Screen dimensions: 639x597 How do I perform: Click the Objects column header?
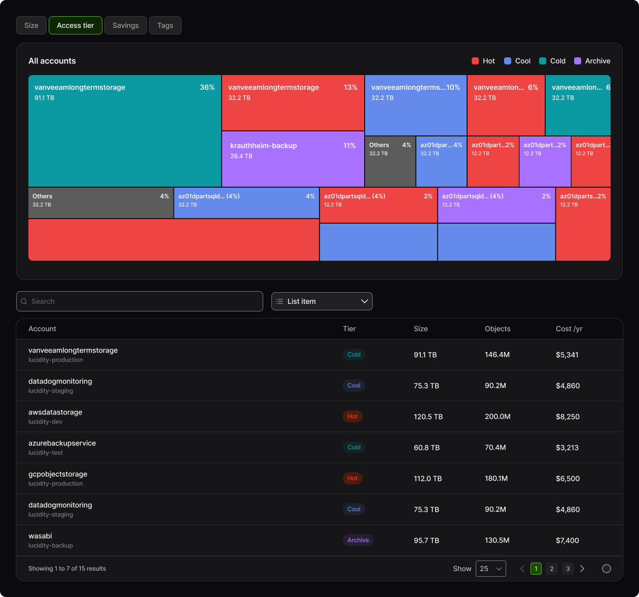pyautogui.click(x=498, y=329)
